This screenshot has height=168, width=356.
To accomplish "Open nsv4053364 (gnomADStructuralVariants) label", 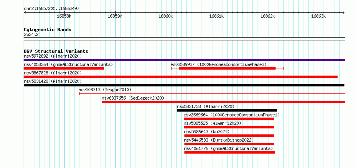I will (x=68, y=64).
